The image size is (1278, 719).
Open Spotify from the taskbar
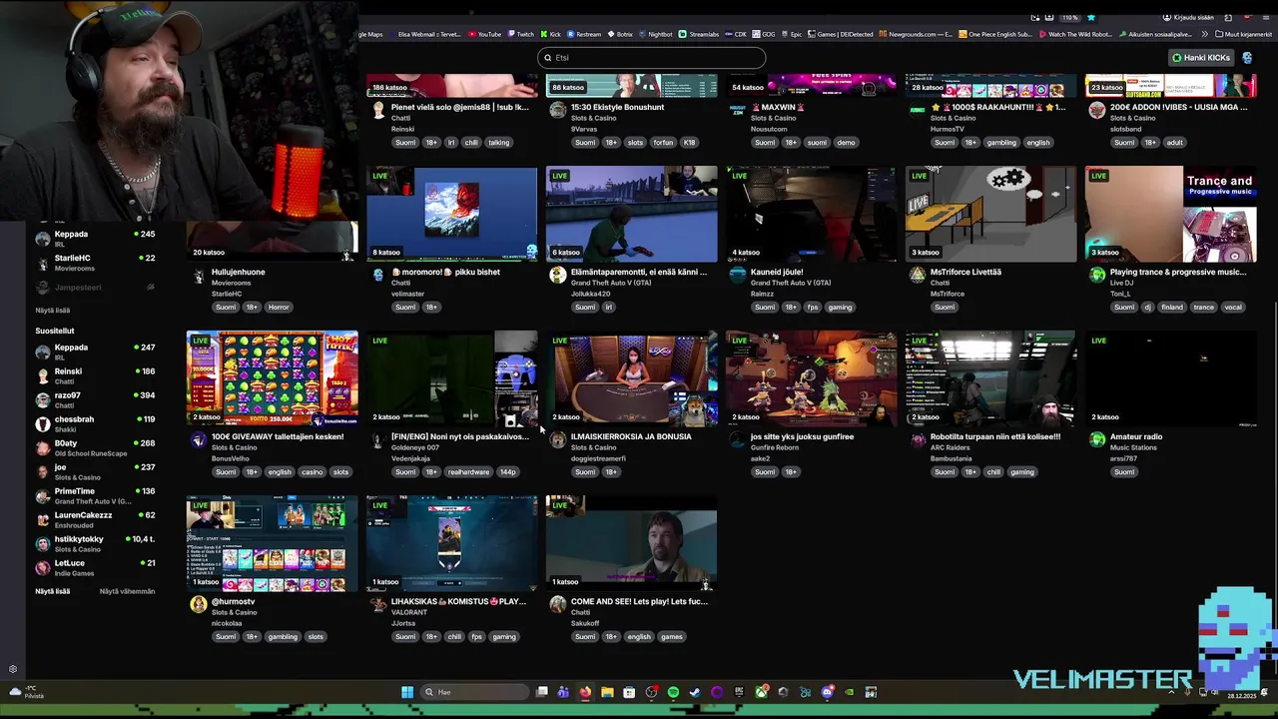point(673,692)
